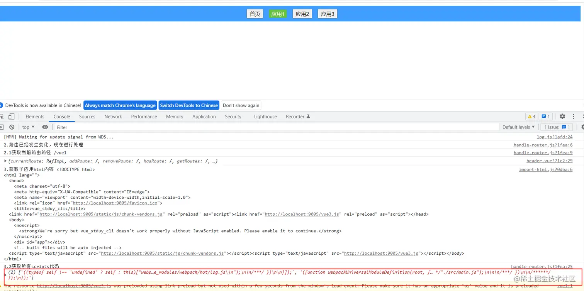Clear console with the ban icon

(12, 127)
